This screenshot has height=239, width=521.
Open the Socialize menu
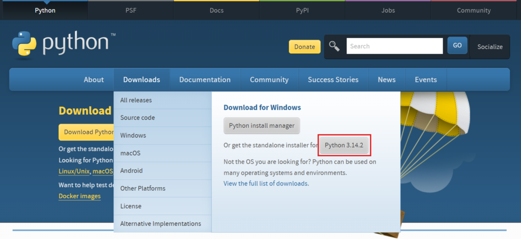(489, 47)
